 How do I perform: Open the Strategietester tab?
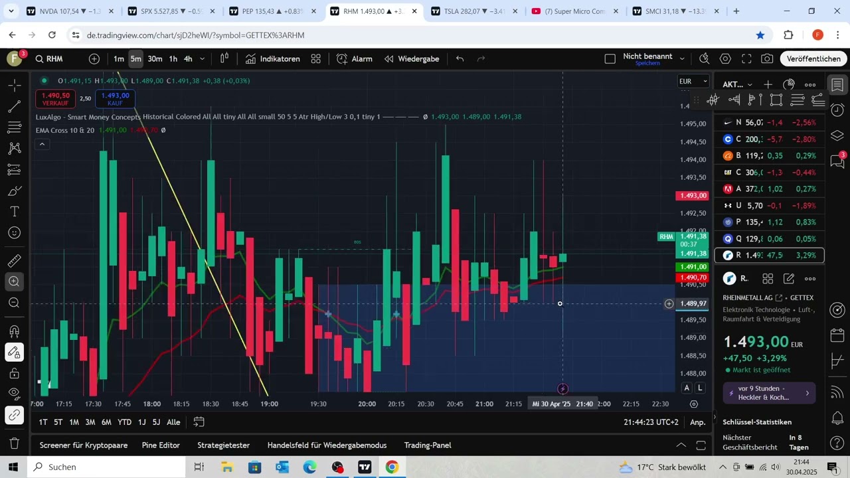click(223, 445)
